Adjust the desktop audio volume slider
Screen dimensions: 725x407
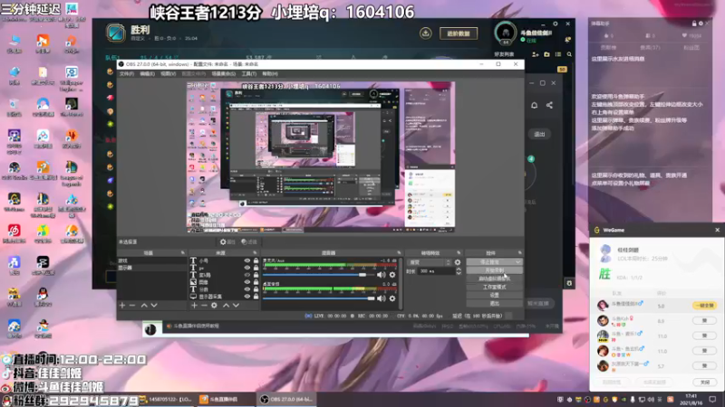point(321,298)
